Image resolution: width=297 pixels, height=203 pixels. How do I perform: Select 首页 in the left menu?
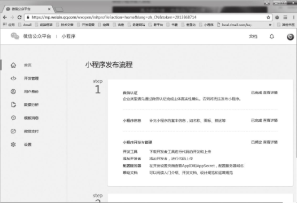[x=28, y=65]
